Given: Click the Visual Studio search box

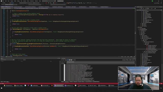Looking at the screenshot, I should (49, 1).
